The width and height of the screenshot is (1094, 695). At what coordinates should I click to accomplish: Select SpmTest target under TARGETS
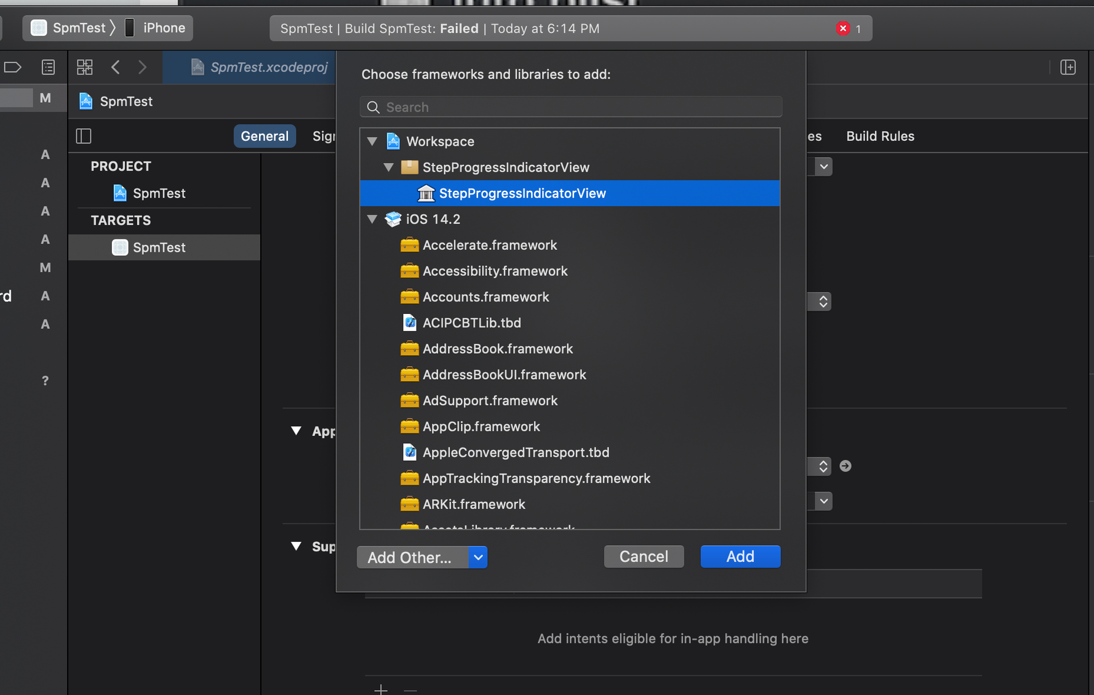coord(164,247)
